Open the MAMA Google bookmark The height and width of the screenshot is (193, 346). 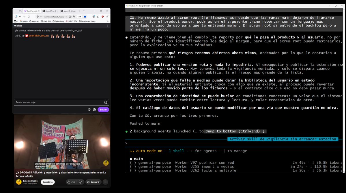point(24,21)
